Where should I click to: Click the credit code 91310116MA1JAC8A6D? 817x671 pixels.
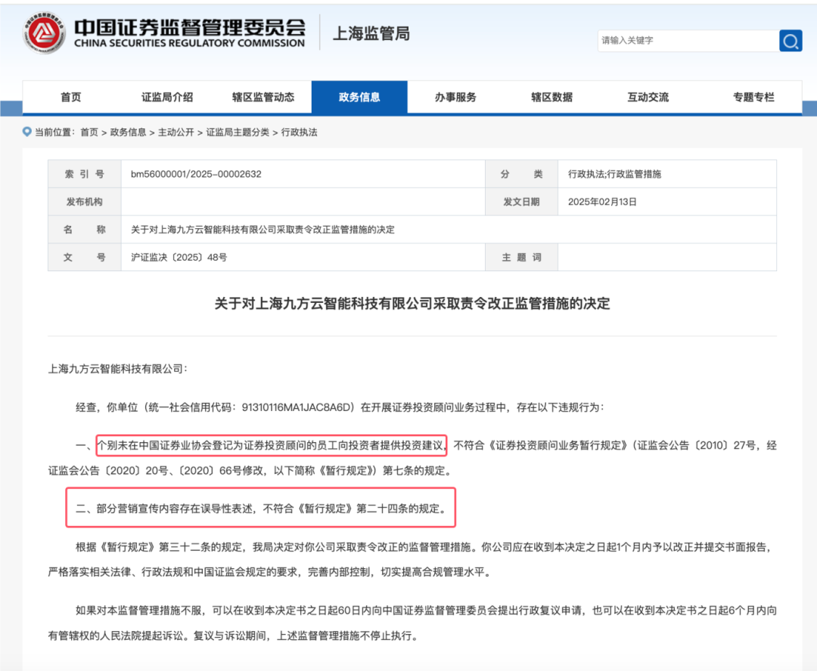coord(297,407)
